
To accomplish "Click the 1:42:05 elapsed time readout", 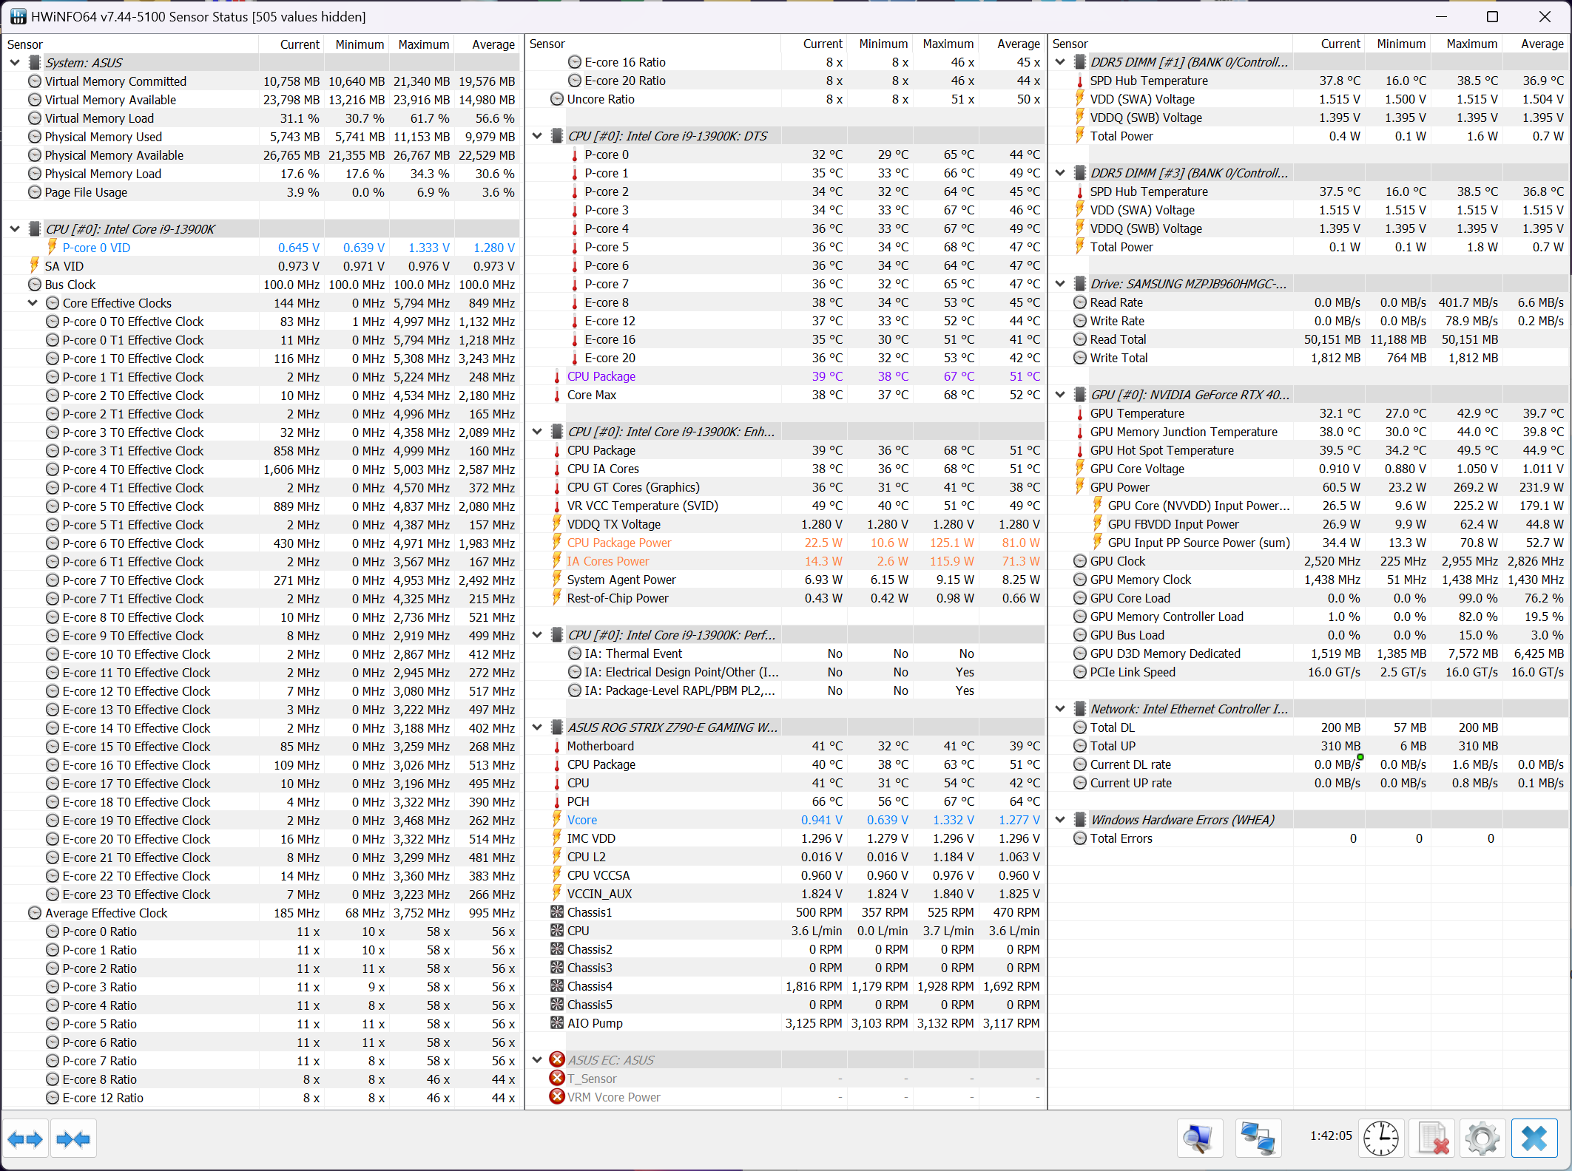I will tap(1330, 1136).
